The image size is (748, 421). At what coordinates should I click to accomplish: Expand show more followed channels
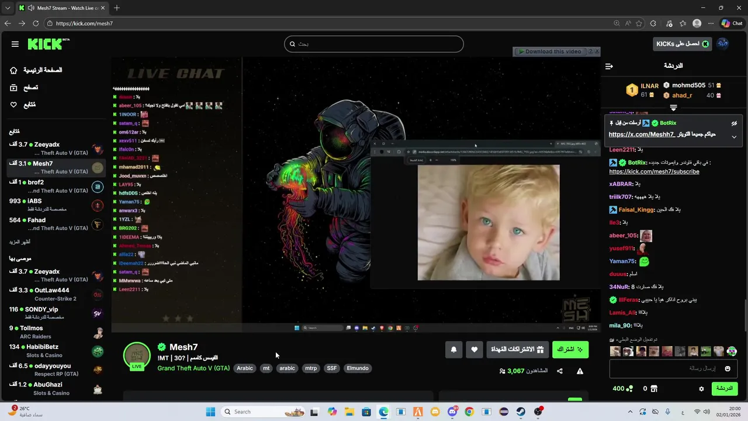click(19, 242)
